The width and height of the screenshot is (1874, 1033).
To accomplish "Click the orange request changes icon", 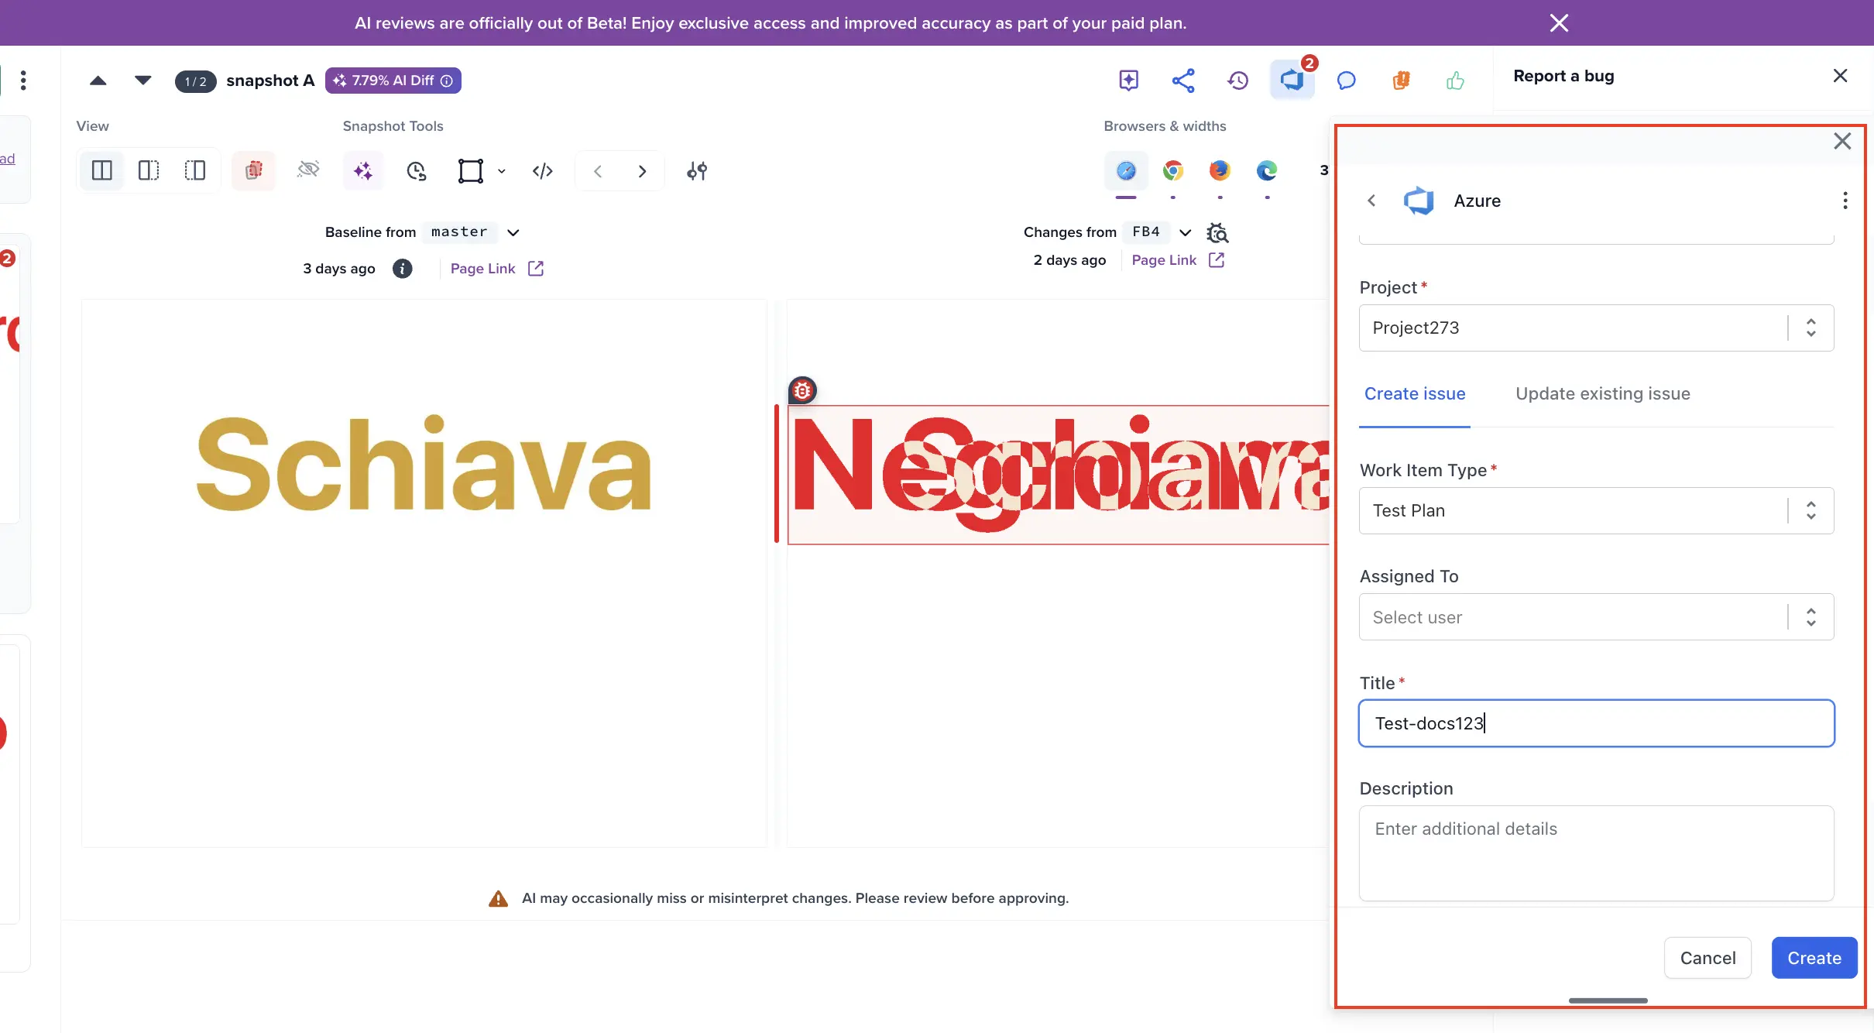I will click(x=1401, y=81).
